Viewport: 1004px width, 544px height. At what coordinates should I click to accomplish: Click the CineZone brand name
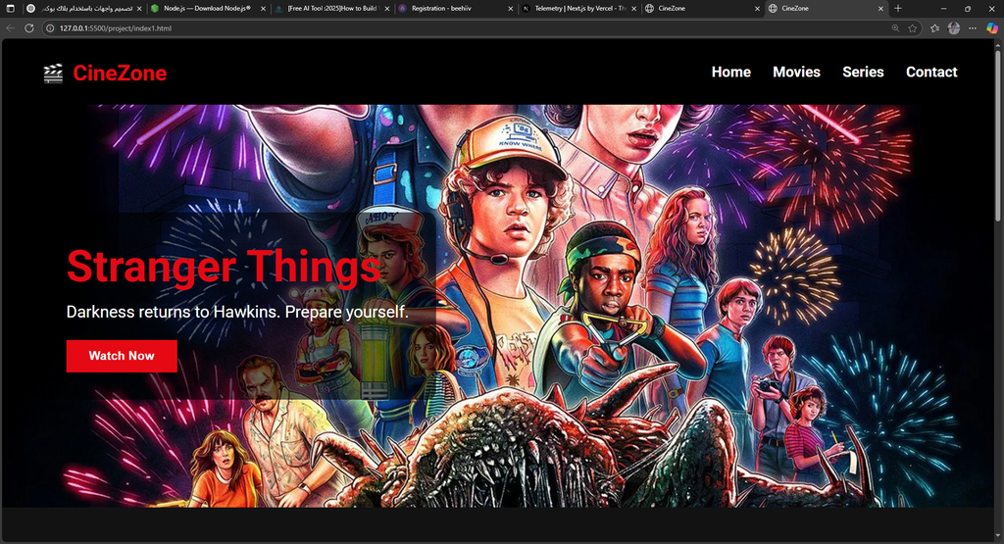point(120,73)
